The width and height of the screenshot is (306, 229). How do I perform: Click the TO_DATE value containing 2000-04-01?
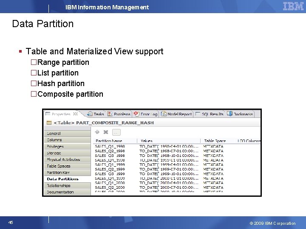tap(169, 183)
